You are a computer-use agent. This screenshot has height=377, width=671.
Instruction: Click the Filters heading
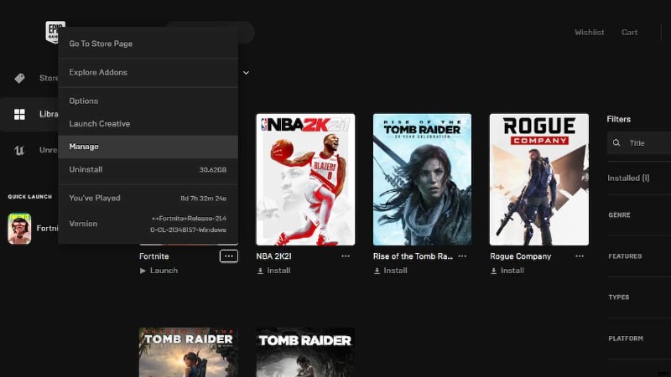(x=618, y=119)
